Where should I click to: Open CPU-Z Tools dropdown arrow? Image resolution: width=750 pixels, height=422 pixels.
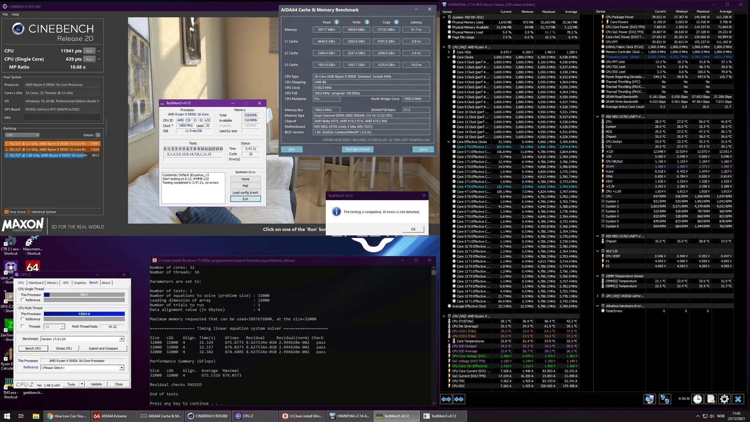point(82,384)
